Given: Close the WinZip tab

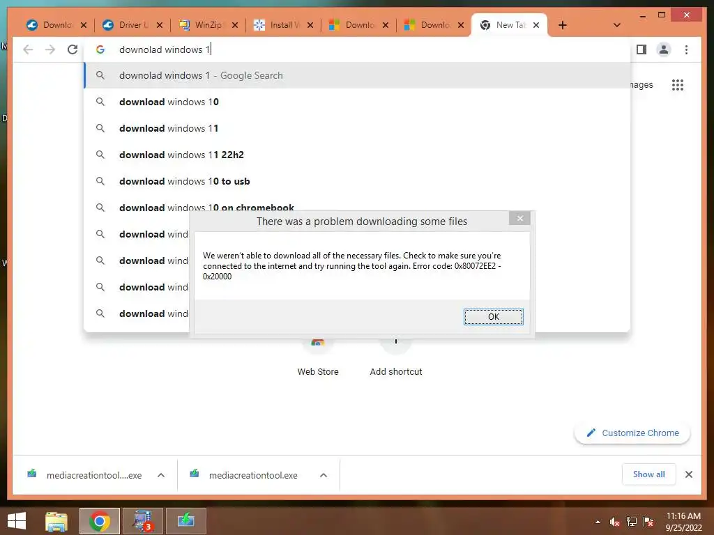Looking at the screenshot, I should (235, 25).
